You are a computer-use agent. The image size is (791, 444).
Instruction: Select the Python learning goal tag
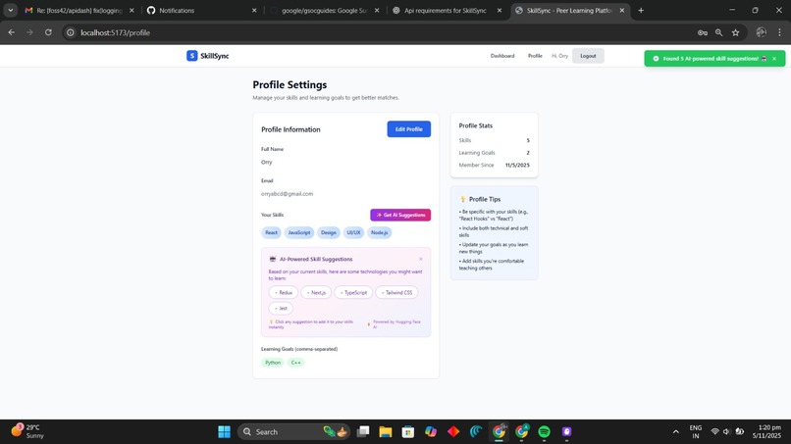(x=273, y=363)
